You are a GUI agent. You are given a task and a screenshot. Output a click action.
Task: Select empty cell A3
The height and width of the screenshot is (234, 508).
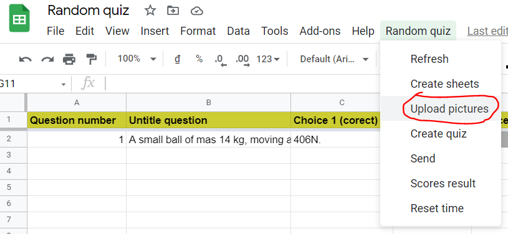coord(77,156)
